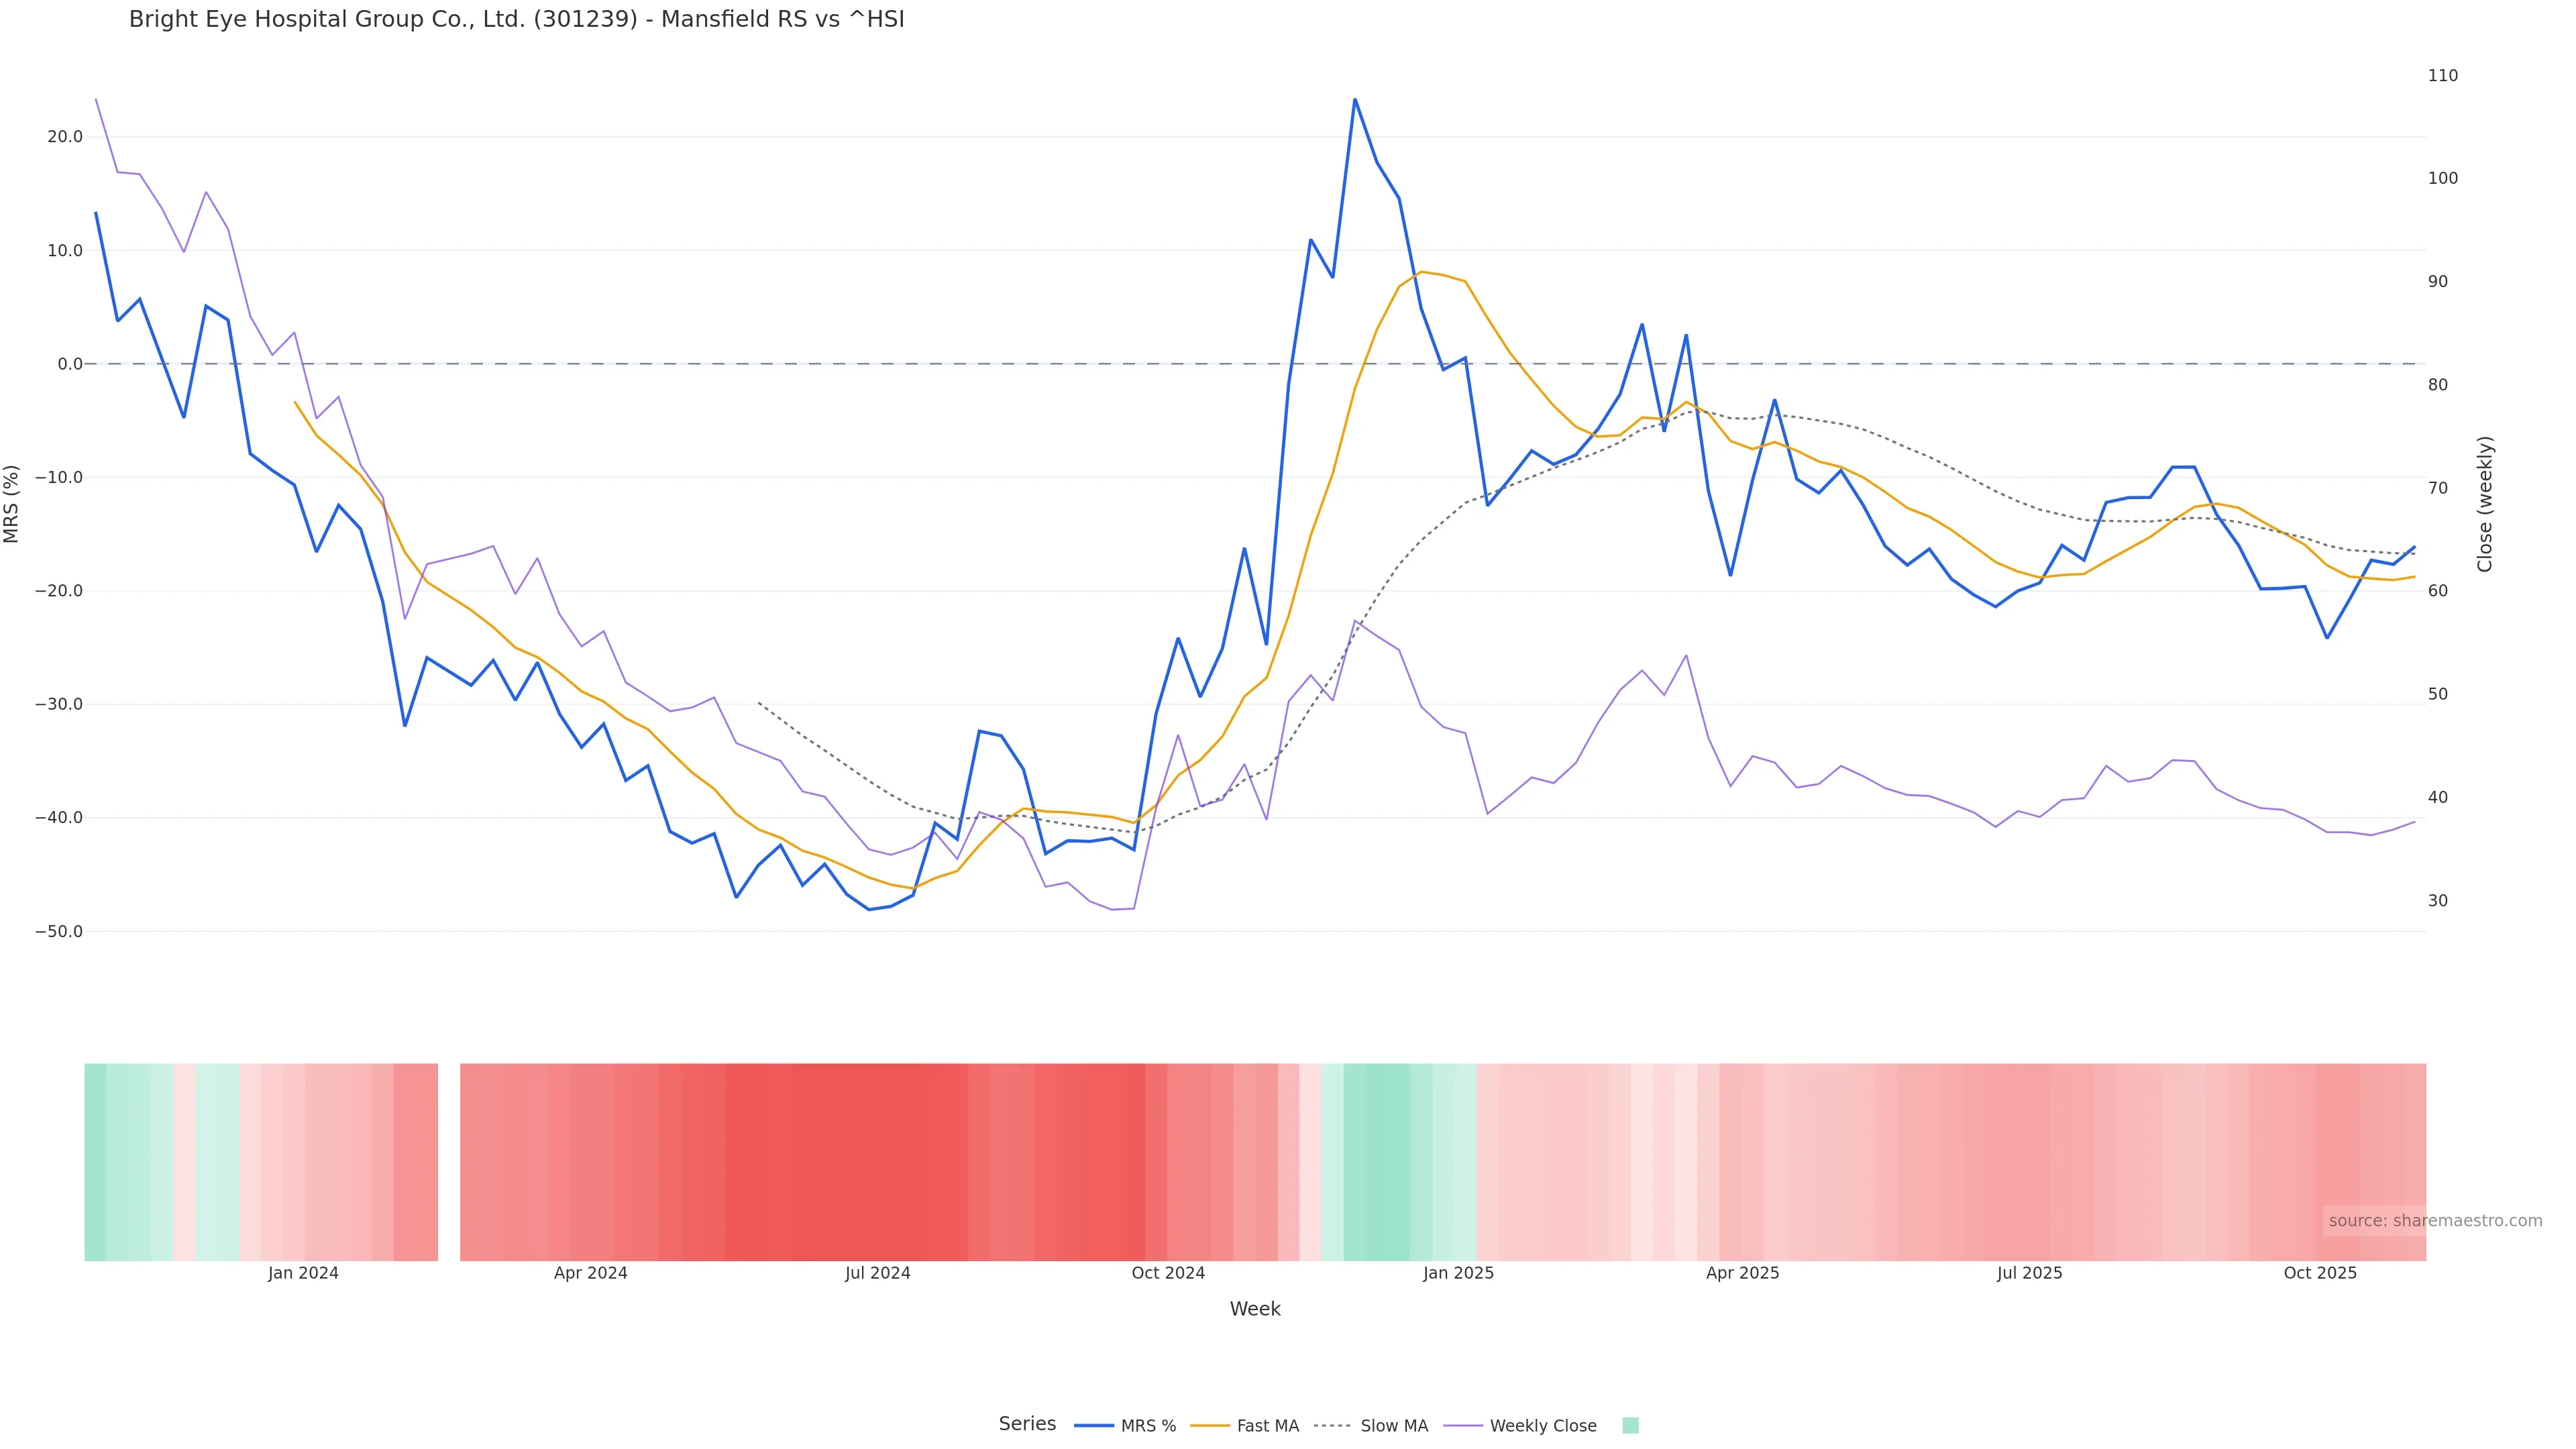Viewport: 2576px width, 1449px height.
Task: Click the dashed Slow MA legend line icon
Action: point(1332,1426)
